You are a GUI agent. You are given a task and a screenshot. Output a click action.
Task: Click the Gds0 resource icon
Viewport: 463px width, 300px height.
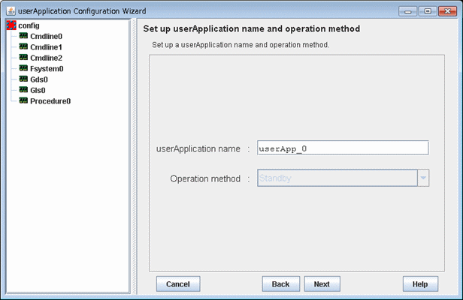click(x=23, y=79)
